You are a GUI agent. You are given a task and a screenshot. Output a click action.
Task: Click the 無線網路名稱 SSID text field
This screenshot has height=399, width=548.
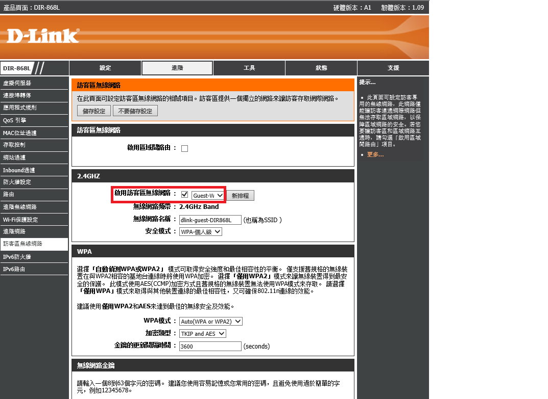210,220
